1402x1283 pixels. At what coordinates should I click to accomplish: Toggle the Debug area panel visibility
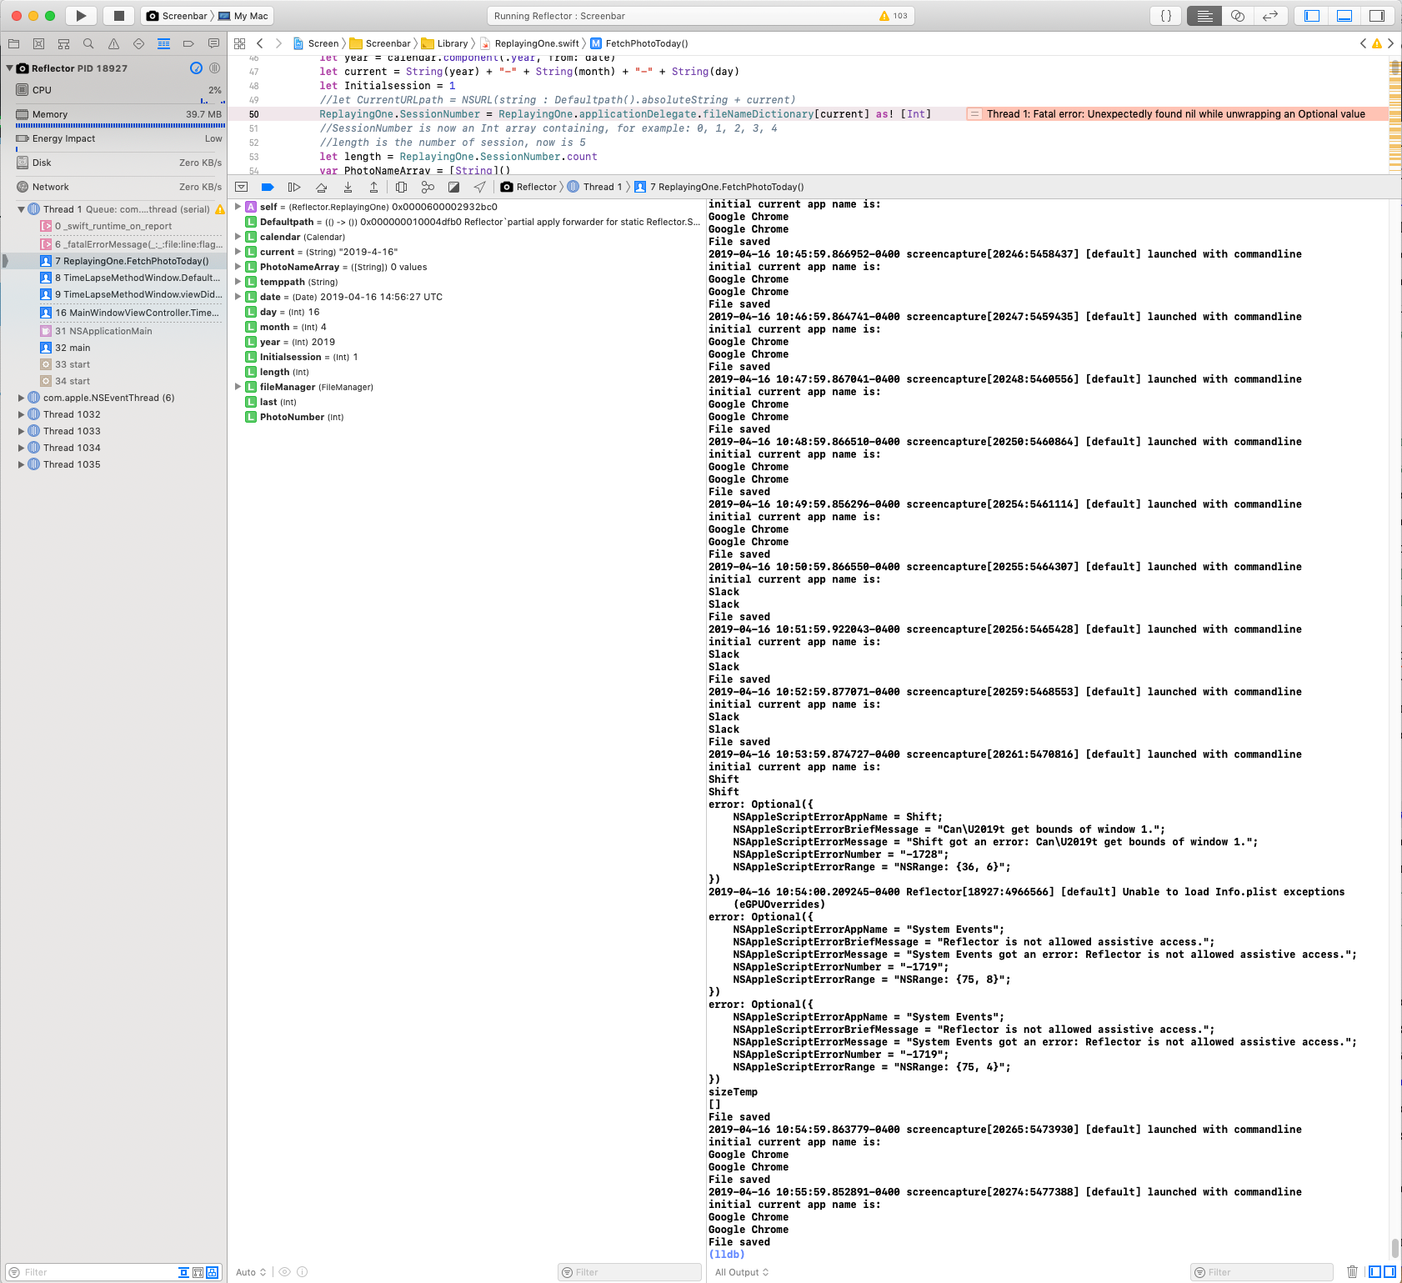pyautogui.click(x=1344, y=16)
